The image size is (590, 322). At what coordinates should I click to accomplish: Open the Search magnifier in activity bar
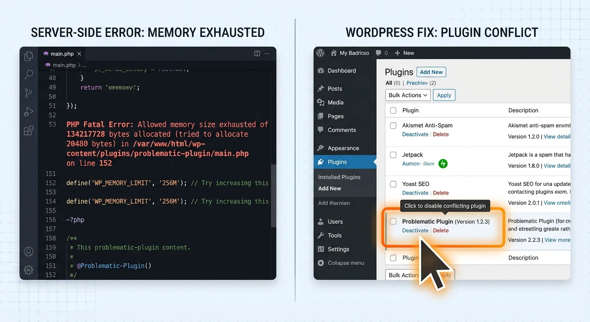[x=28, y=75]
